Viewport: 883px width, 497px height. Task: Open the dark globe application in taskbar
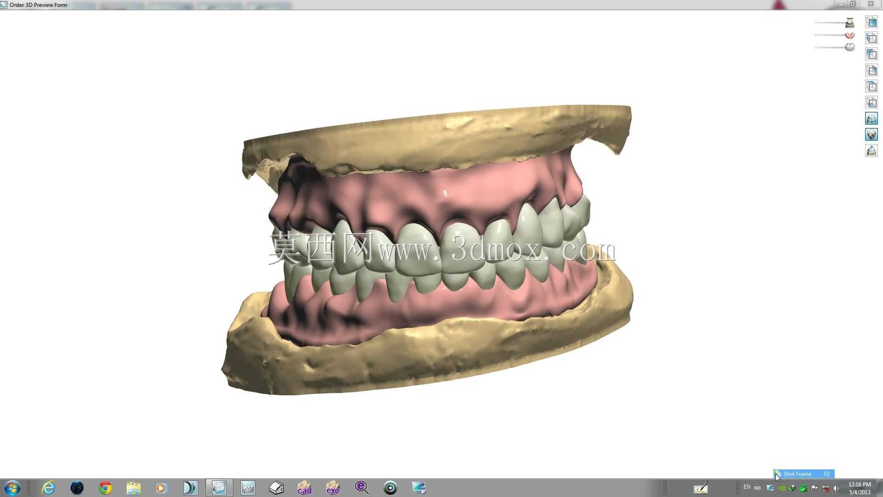point(77,488)
